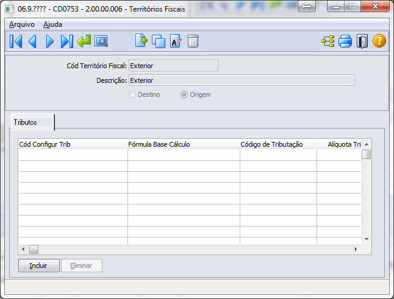
Task: Click the grid scroll-up arrow
Action: pyautogui.click(x=367, y=144)
